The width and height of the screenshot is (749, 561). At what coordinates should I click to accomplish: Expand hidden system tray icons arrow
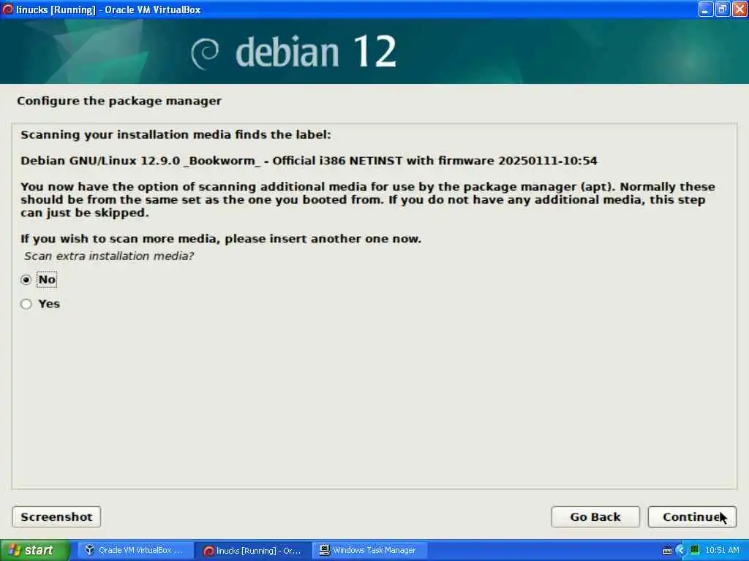tap(681, 551)
